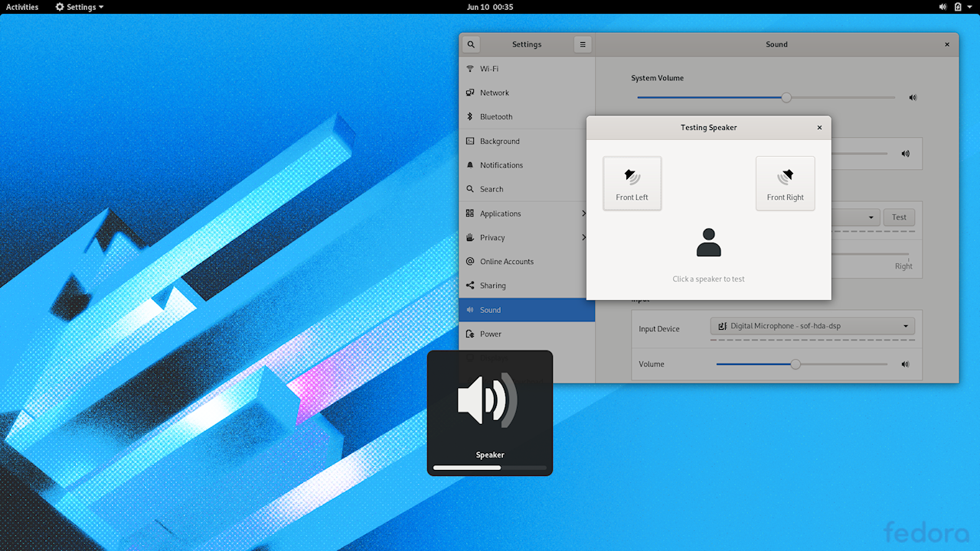Adjust the System Volume slider
Image resolution: width=980 pixels, height=551 pixels.
point(766,97)
